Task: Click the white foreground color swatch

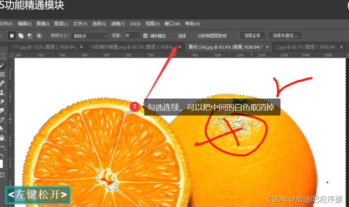Action: 1,163
